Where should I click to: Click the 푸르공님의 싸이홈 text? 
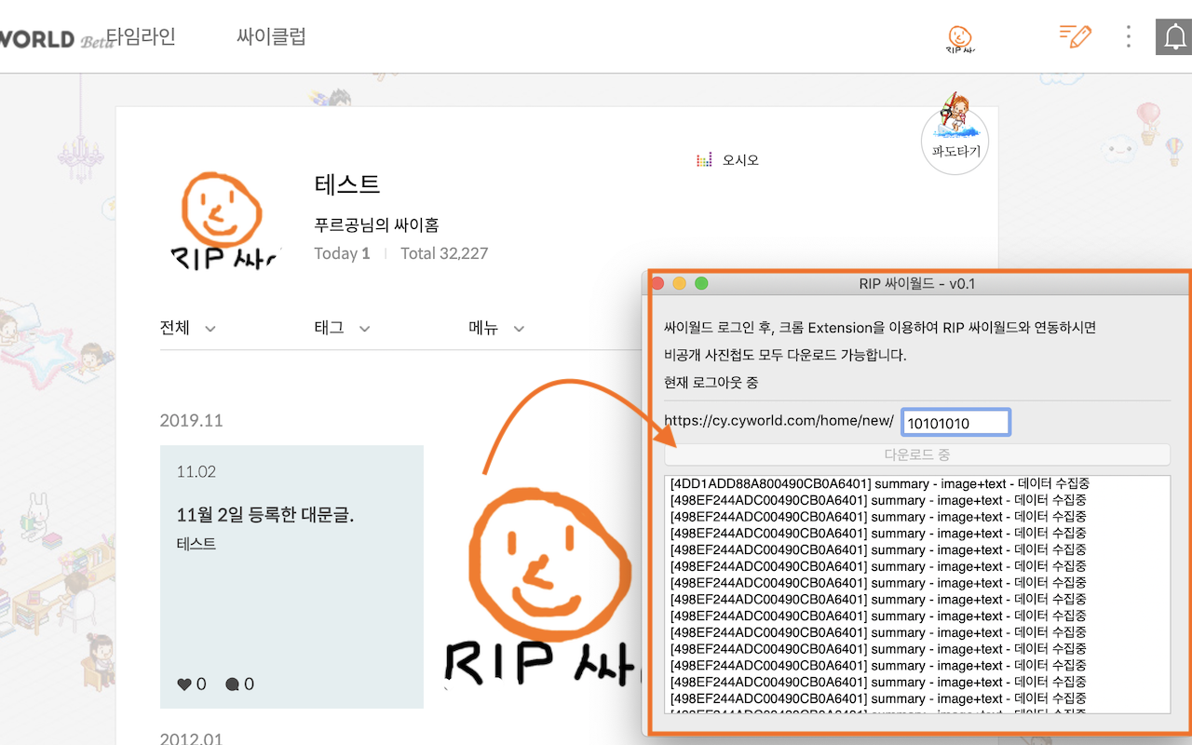pos(376,225)
